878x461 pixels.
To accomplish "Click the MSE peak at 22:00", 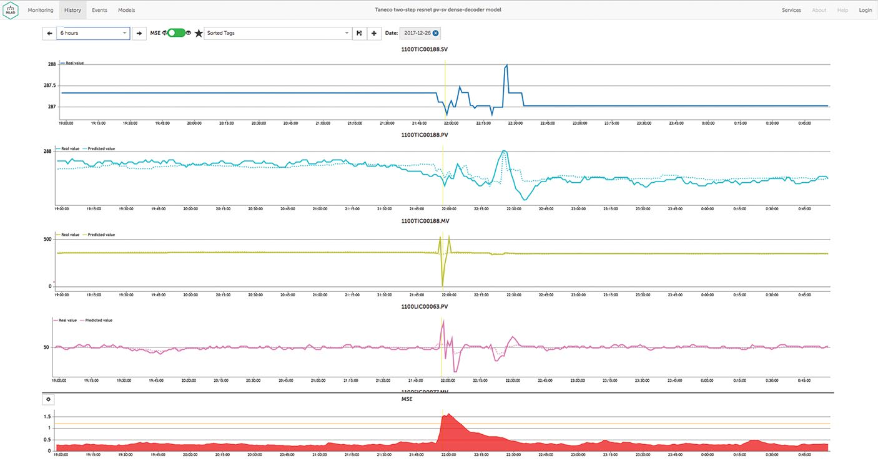I will [448, 416].
